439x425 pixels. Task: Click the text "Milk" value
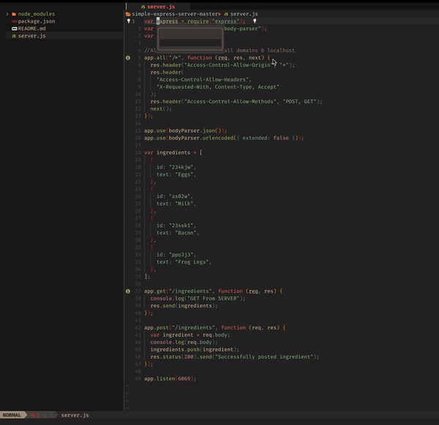click(184, 203)
